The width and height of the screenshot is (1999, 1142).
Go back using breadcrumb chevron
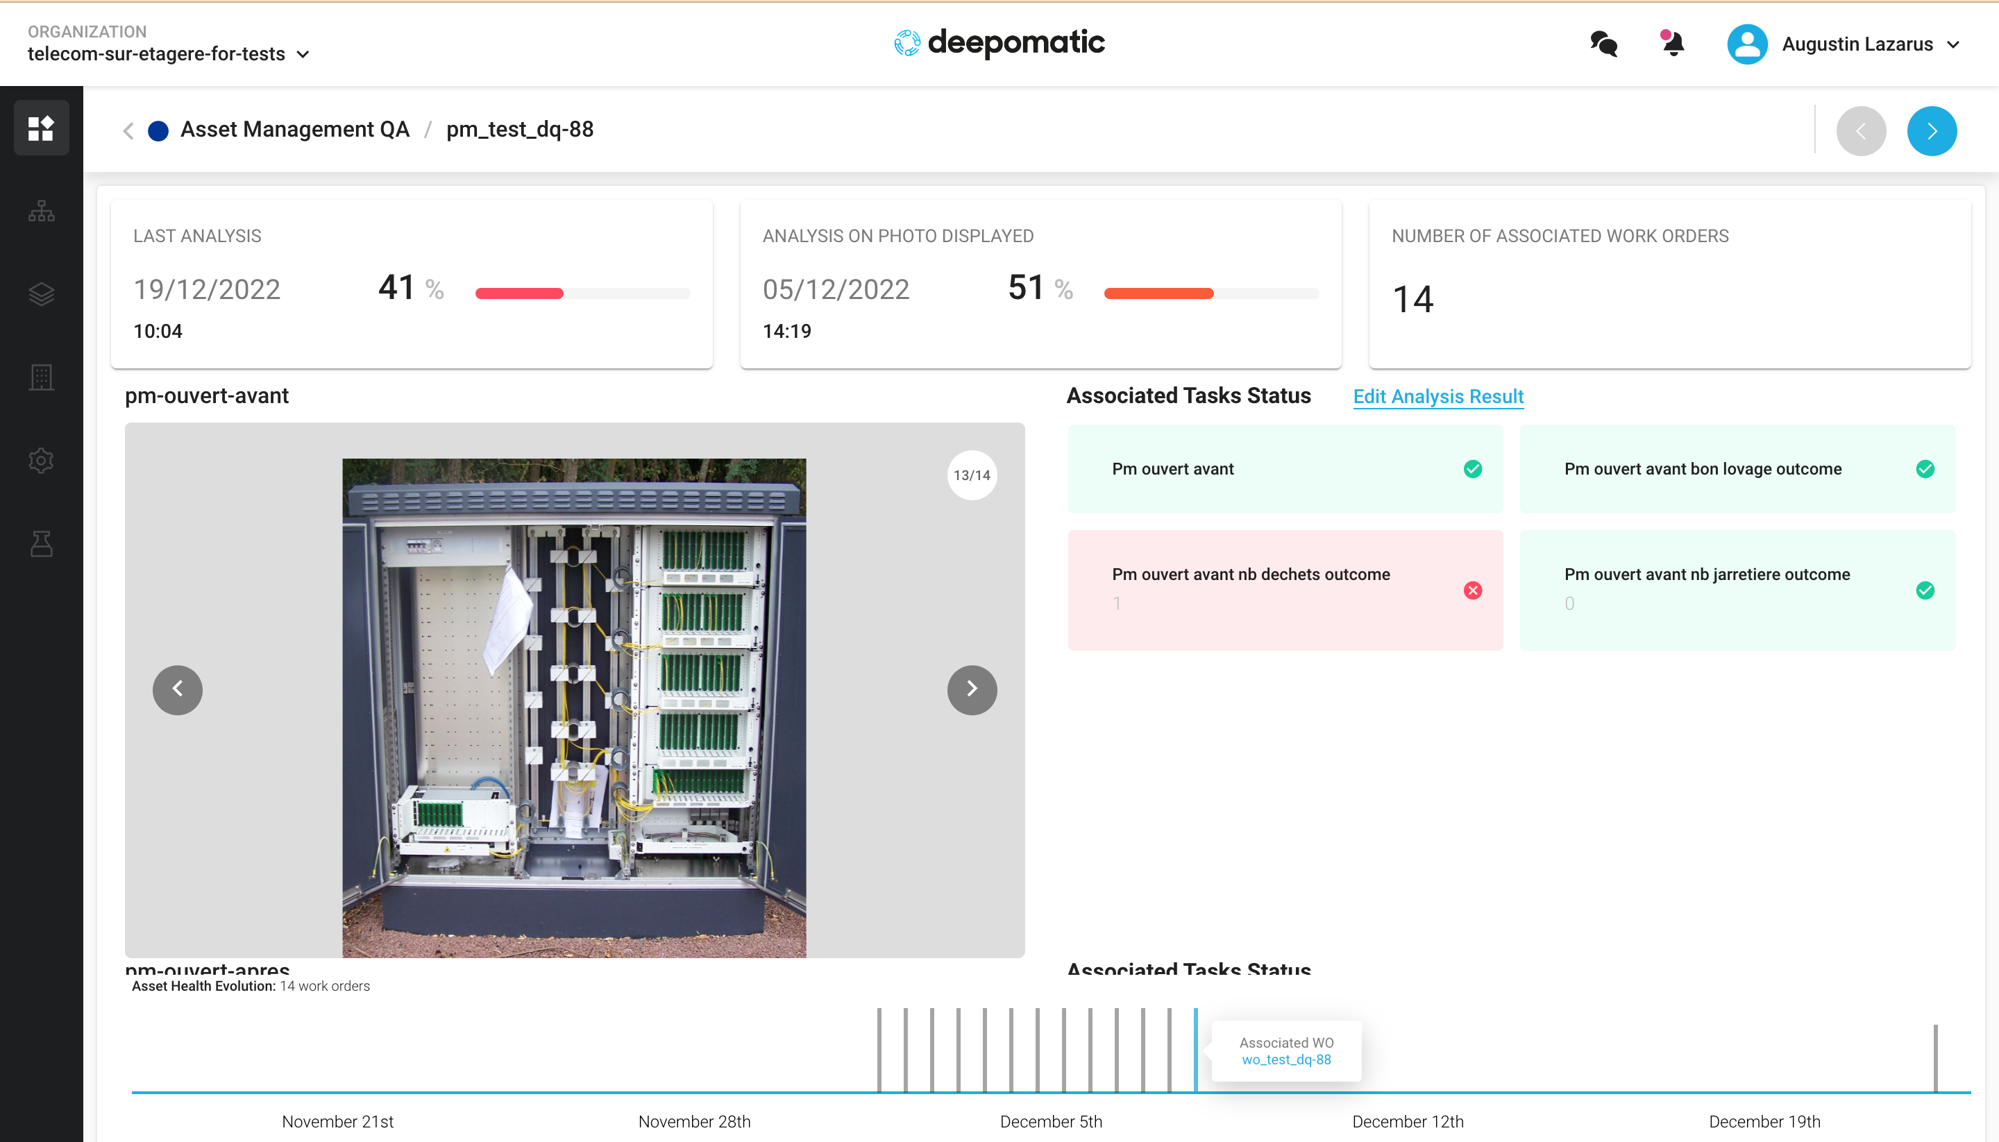pyautogui.click(x=128, y=130)
